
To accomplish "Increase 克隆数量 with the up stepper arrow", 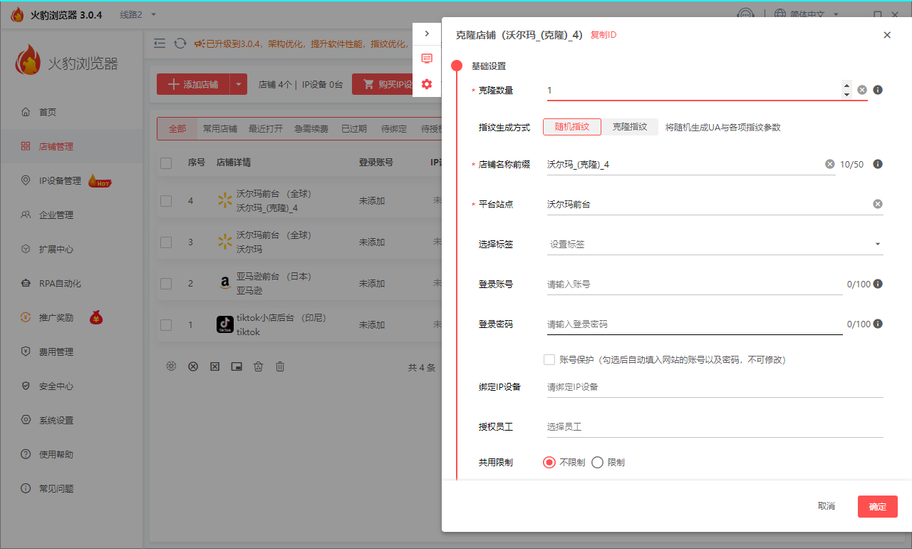I will (x=846, y=86).
